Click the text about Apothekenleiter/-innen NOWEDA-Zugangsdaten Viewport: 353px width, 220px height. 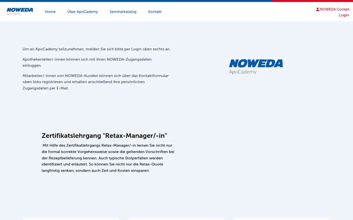tap(87, 63)
